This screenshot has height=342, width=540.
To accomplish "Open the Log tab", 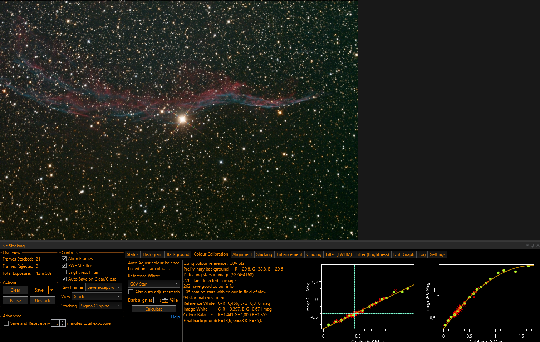I will point(422,254).
